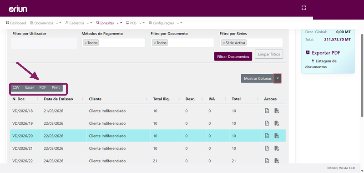Export table via PDF button
Viewport: 364px width, 173px height.
pos(43,87)
